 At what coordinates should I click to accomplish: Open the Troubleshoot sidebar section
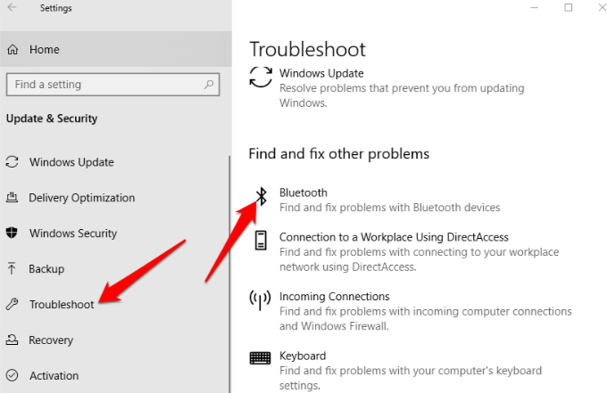pos(61,305)
